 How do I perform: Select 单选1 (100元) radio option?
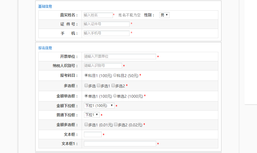click(86, 96)
